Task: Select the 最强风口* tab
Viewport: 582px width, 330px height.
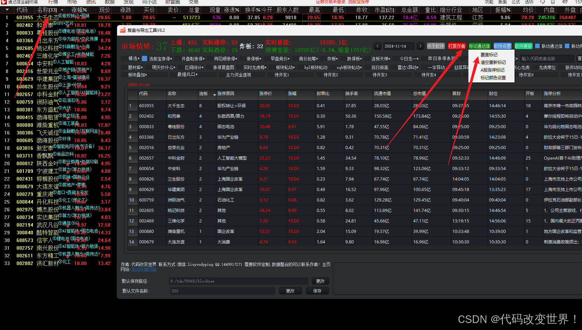Action: point(187,75)
